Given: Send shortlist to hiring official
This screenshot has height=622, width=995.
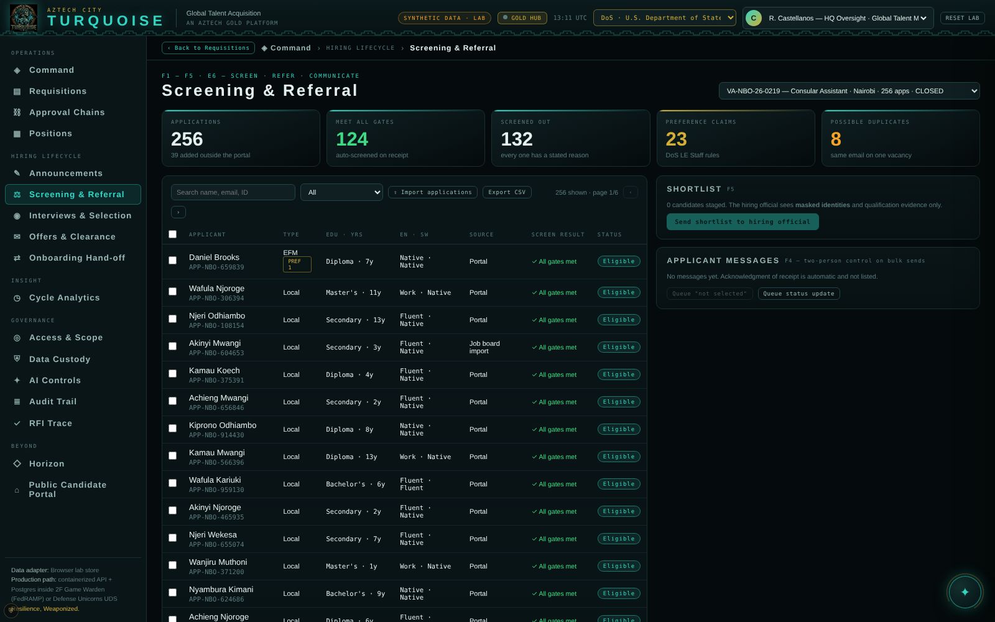Looking at the screenshot, I should pos(743,222).
